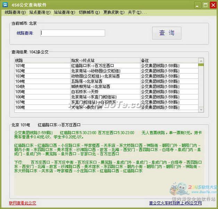Open the 查公交火车时刻表上456公交网 link

(175, 203)
